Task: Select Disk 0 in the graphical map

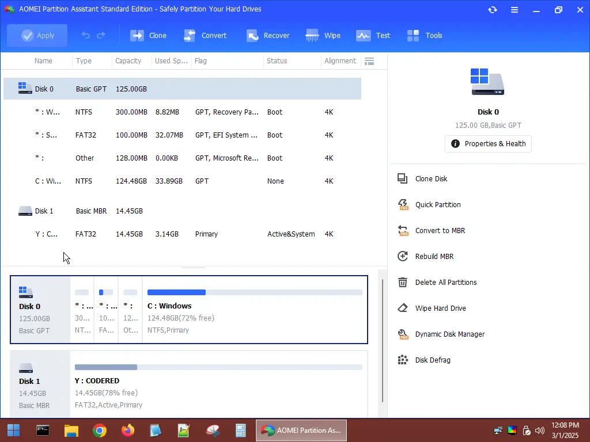Action: (x=40, y=310)
